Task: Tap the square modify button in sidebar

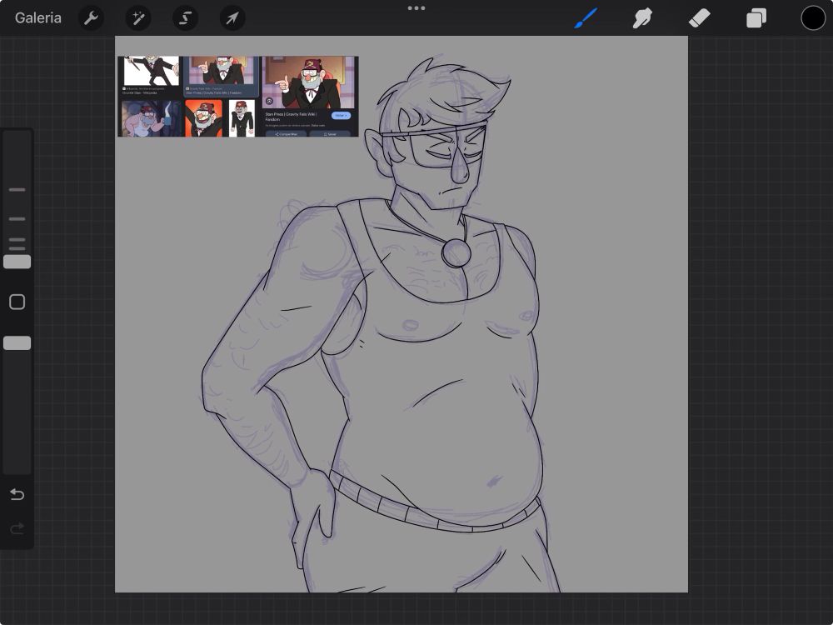Action: tap(17, 302)
